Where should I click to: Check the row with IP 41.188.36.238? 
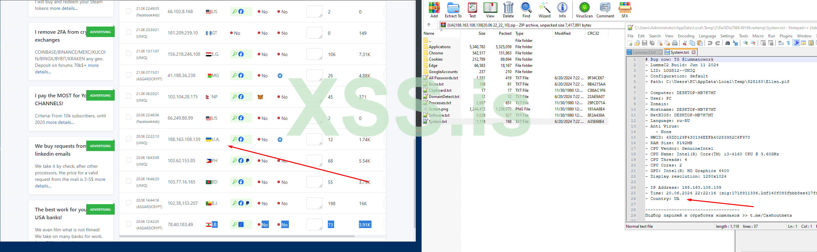point(129,75)
